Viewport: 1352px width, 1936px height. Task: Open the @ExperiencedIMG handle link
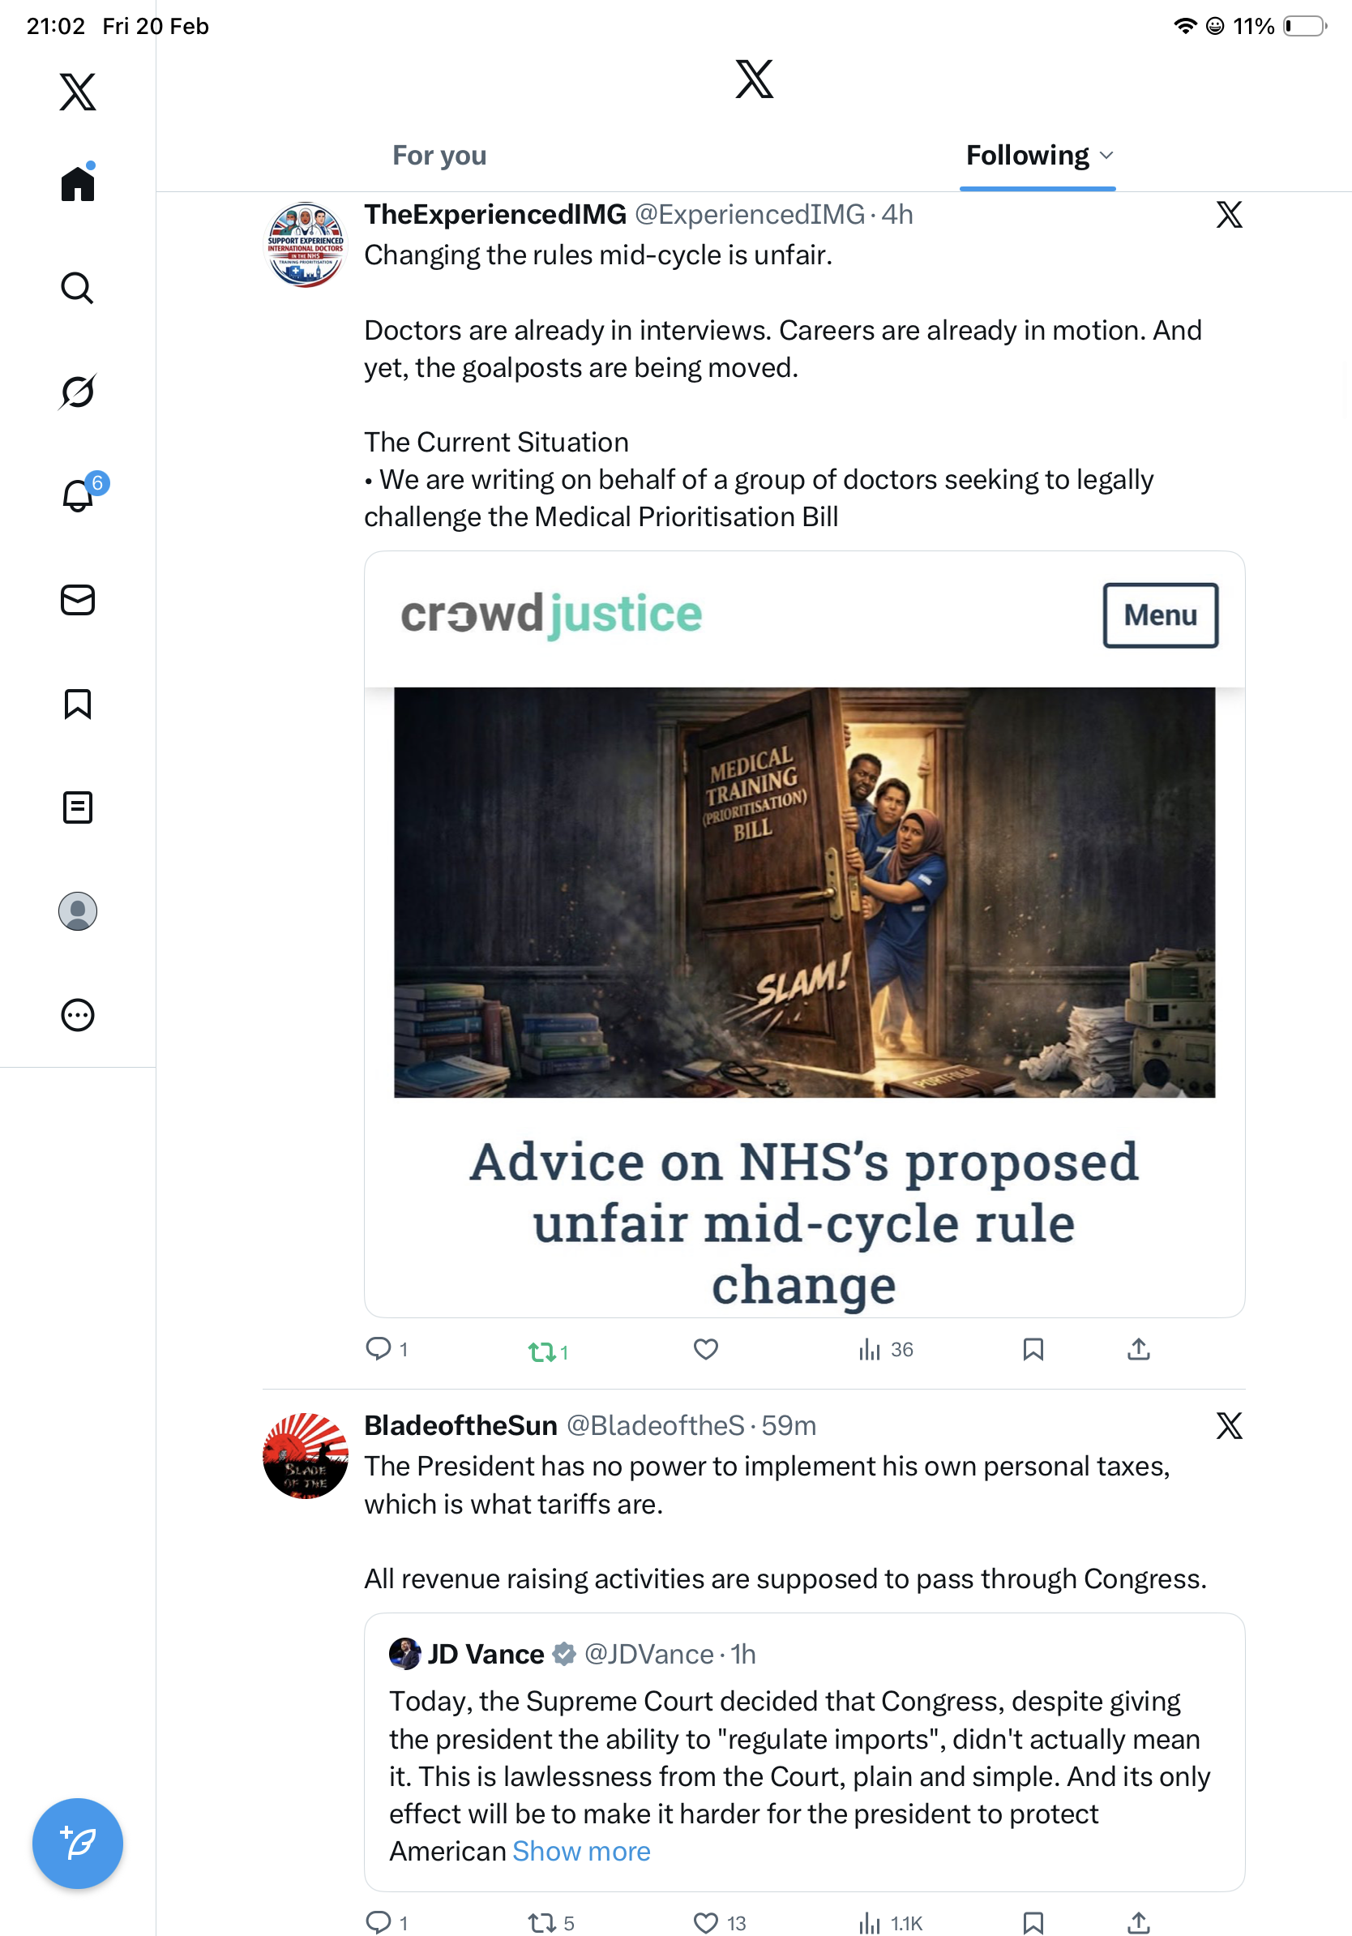(x=749, y=215)
